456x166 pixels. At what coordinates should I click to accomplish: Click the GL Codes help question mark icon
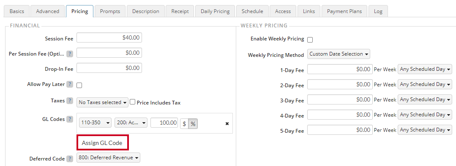pos(70,119)
